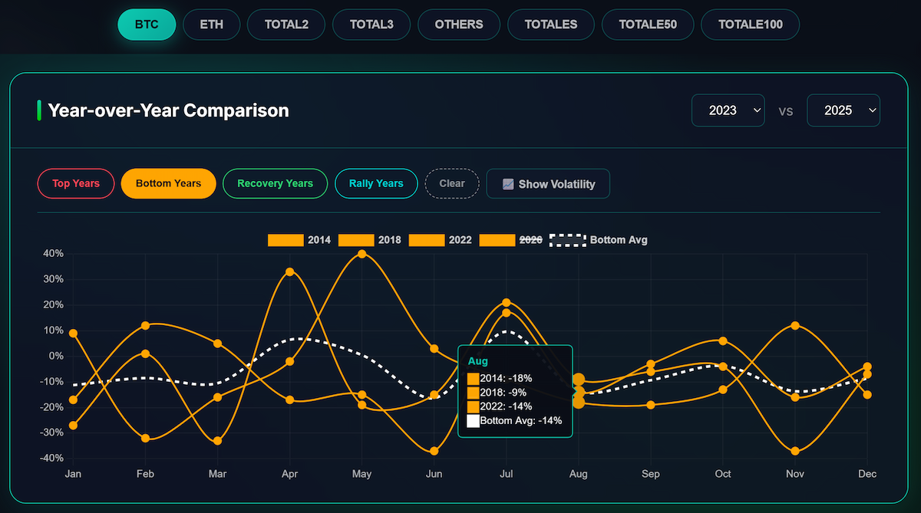921x513 pixels.
Task: Click the '2018: -9%' tooltip row
Action: (497, 392)
